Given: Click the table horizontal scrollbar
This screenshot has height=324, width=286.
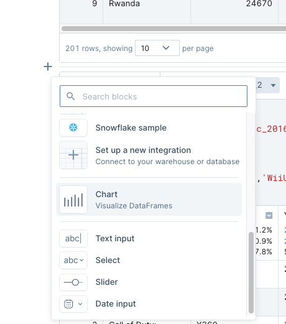Looking at the screenshot, I should tap(173, 29).
